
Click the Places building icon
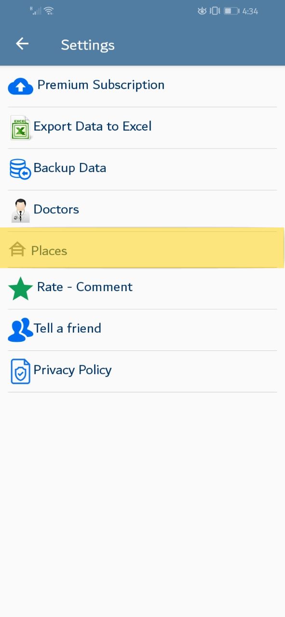17,250
